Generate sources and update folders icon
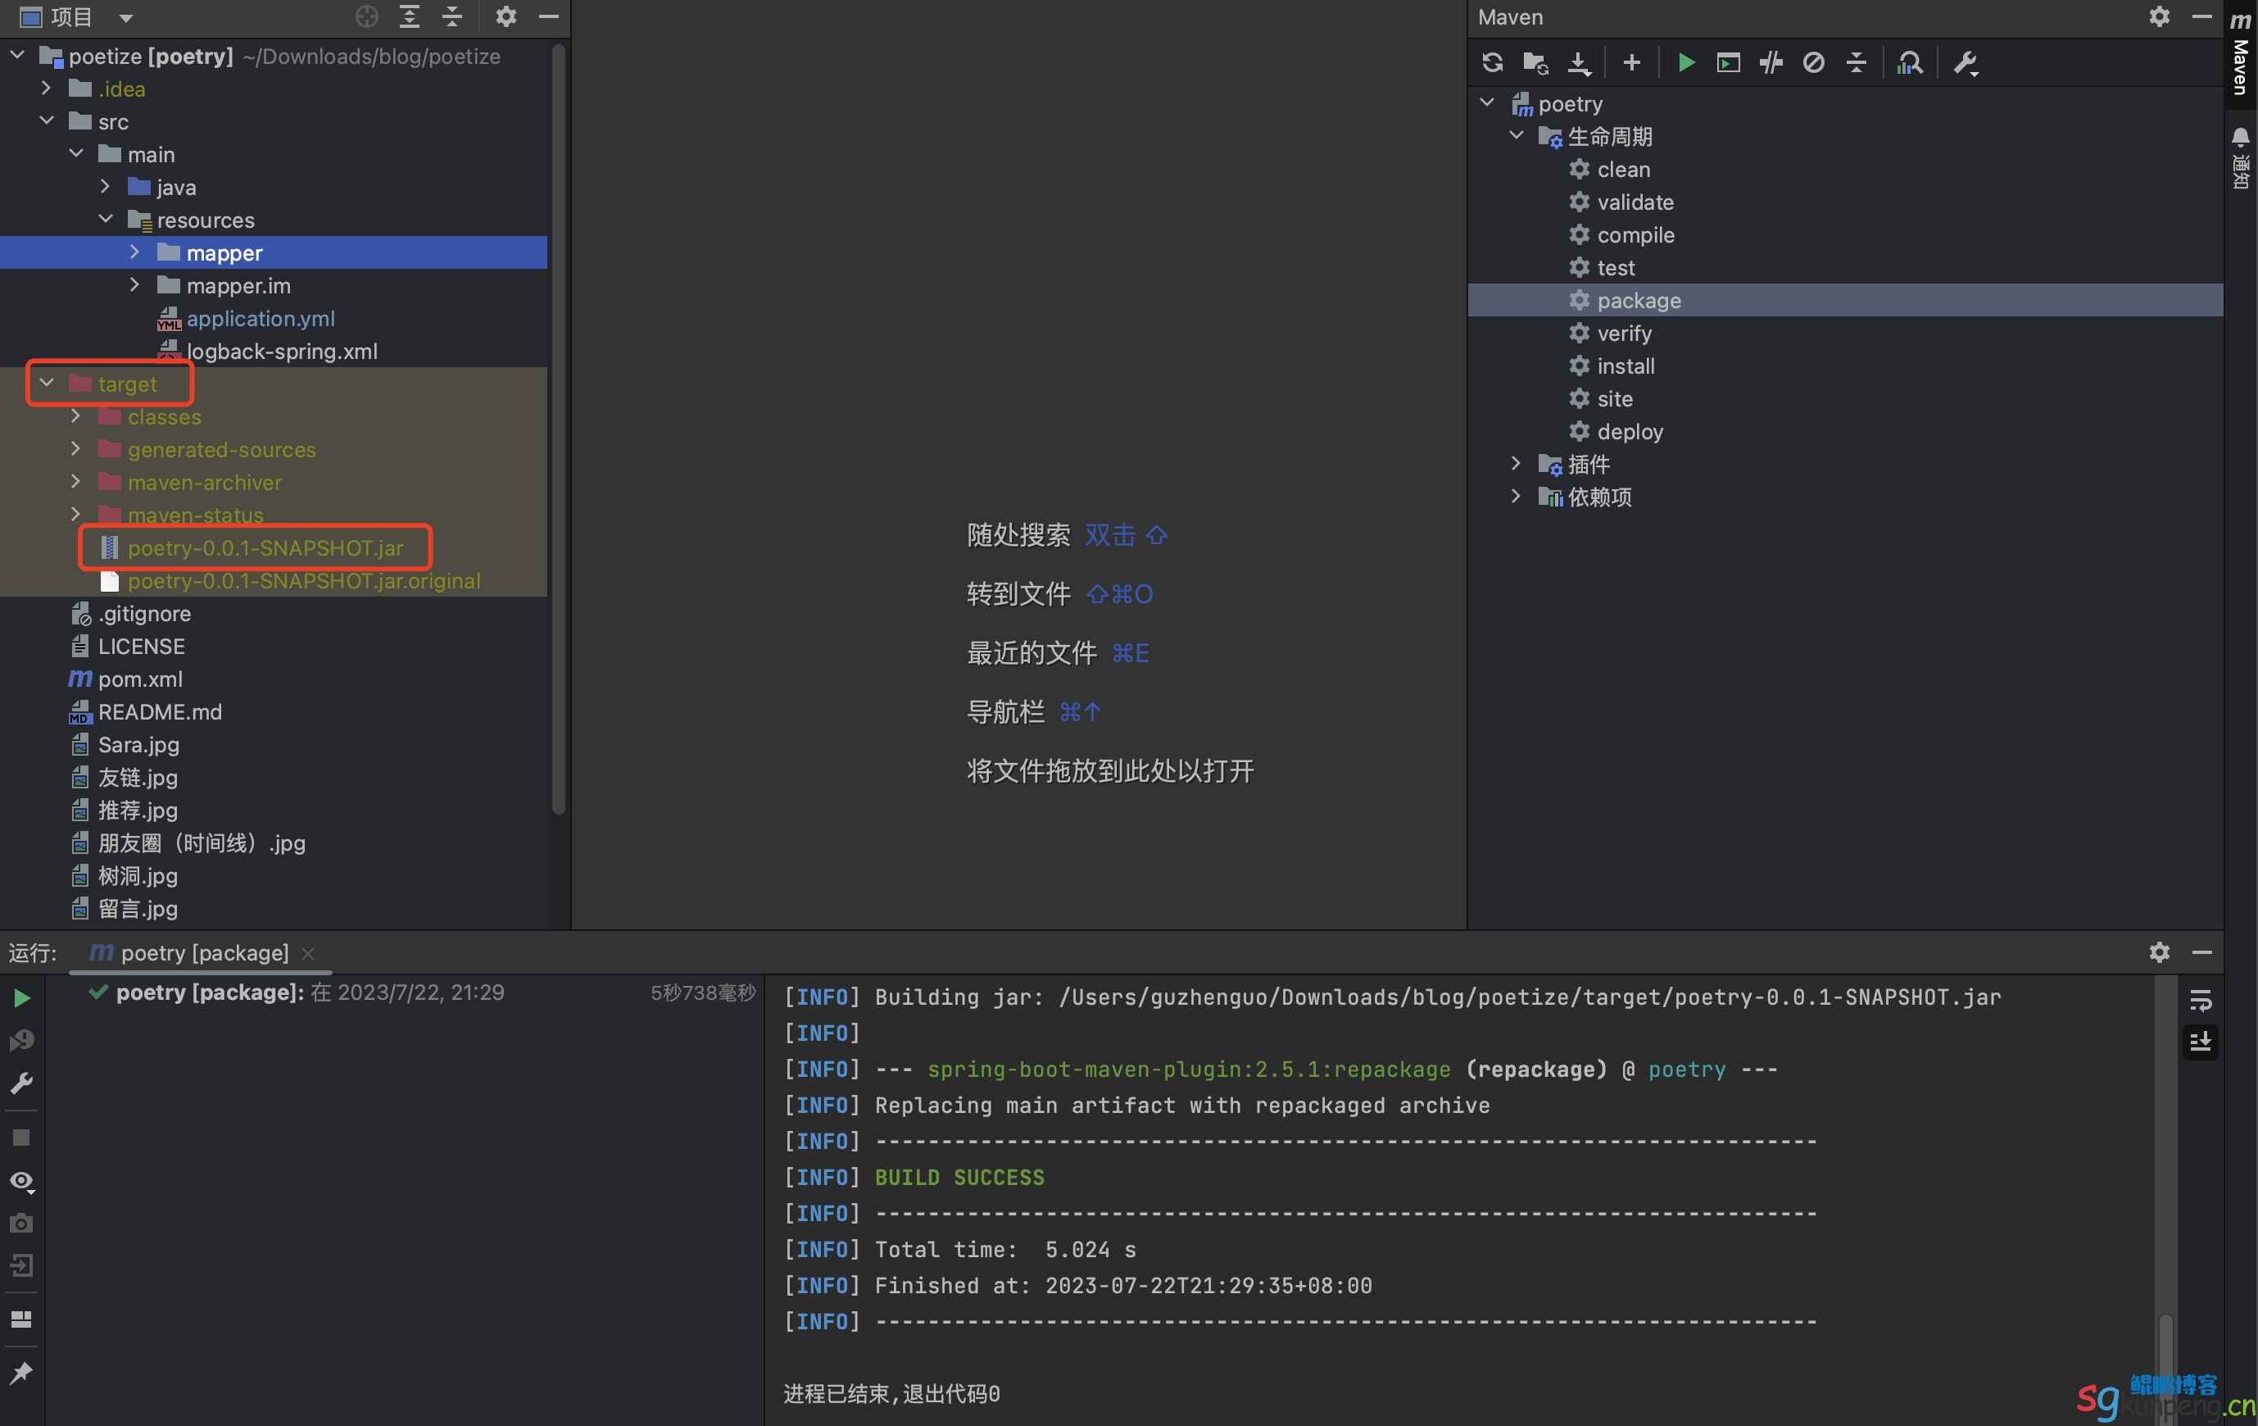Viewport: 2258px width, 1426px height. click(1535, 63)
